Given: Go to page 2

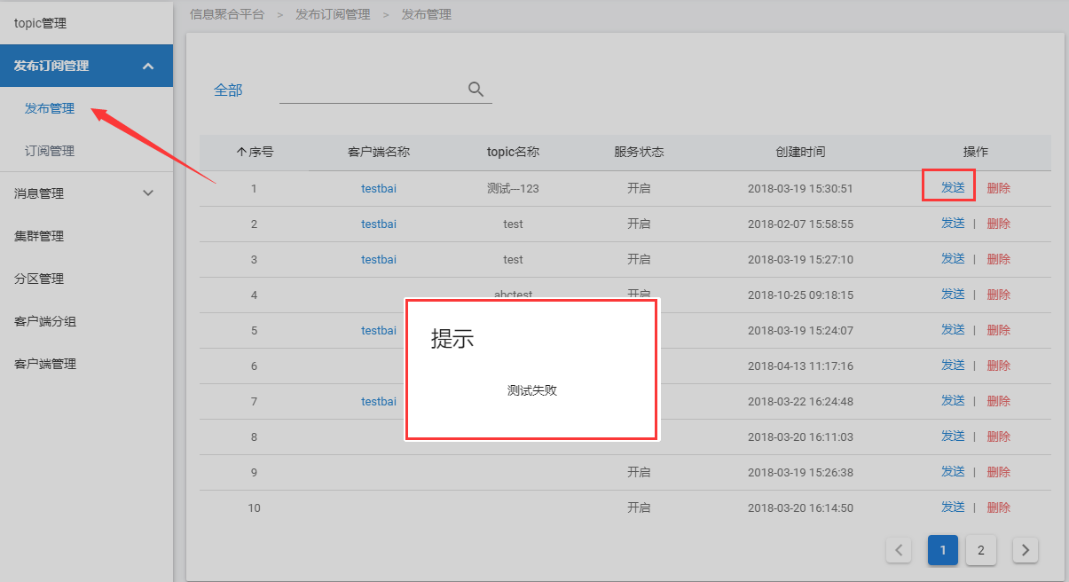Looking at the screenshot, I should click(x=980, y=550).
